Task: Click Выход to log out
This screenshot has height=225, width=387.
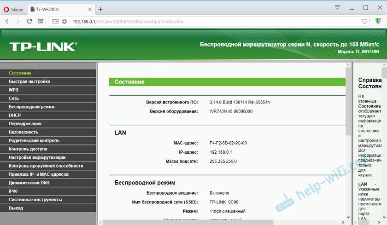Action: click(48, 208)
